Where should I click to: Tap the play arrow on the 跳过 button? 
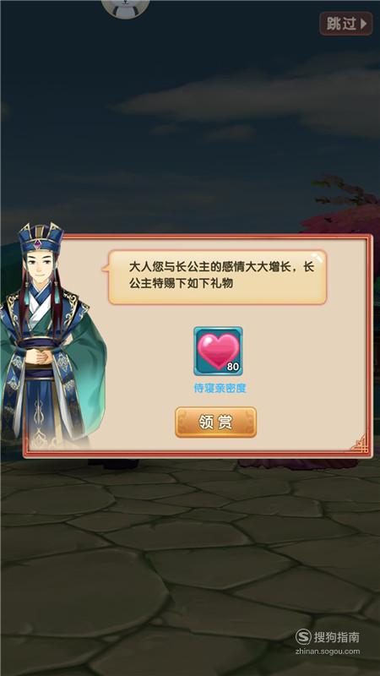364,24
